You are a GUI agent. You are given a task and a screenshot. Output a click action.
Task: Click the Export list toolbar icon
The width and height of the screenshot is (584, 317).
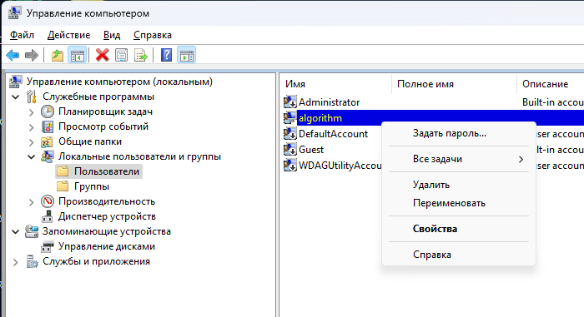click(x=141, y=56)
